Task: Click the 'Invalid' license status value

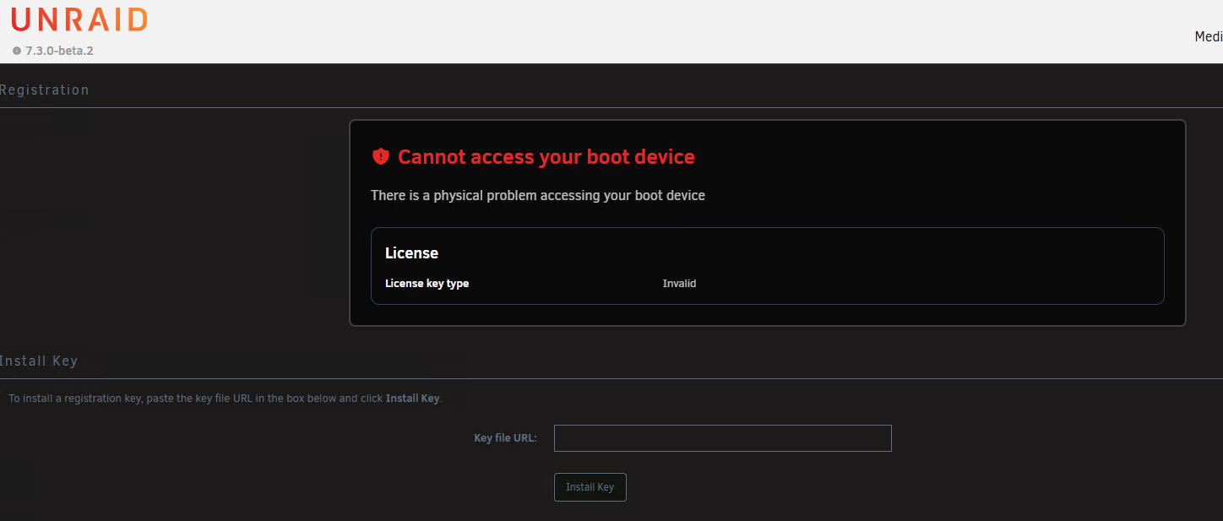Action: click(x=679, y=284)
